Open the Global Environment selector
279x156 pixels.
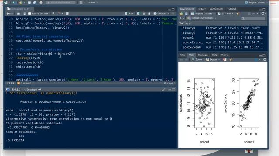click(x=201, y=18)
